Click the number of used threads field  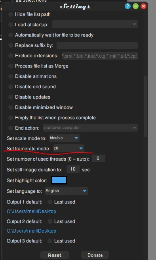98,159
